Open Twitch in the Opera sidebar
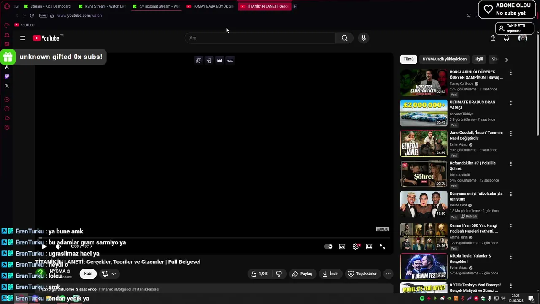 7,76
